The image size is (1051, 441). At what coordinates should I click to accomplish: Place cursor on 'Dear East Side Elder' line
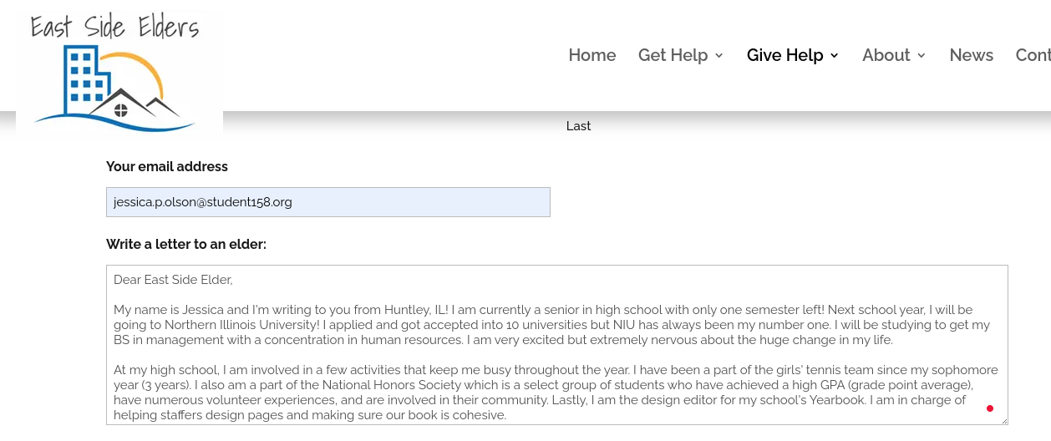(173, 279)
